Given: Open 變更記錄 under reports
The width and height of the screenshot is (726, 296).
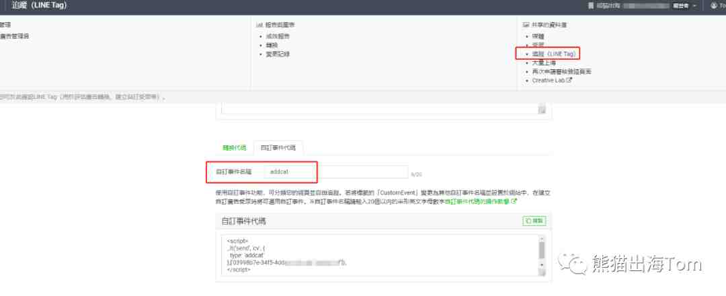Looking at the screenshot, I should pos(278,54).
